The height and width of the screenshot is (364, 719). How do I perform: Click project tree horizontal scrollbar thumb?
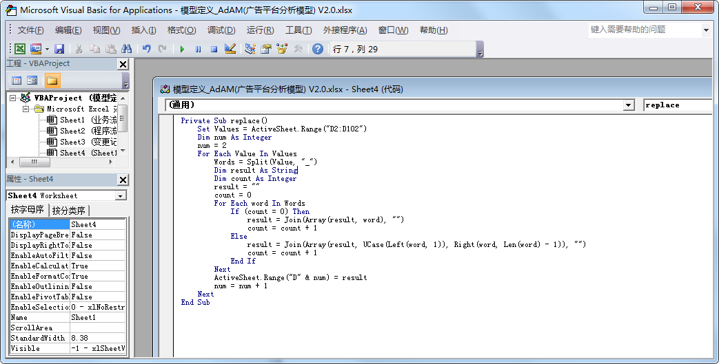point(34,162)
